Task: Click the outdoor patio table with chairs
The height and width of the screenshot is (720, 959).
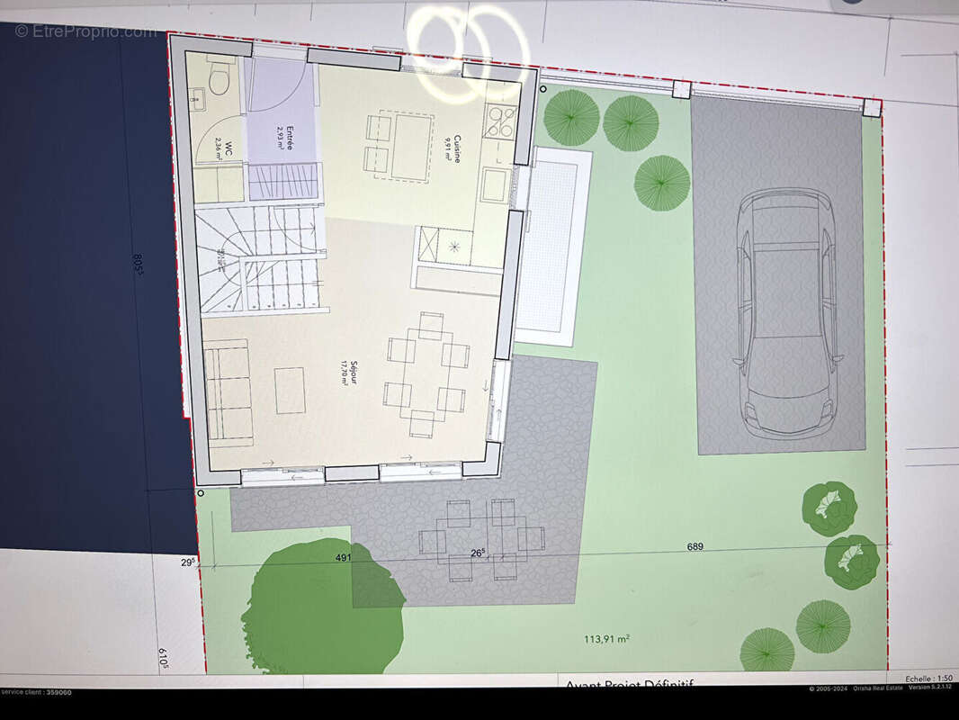Action: [480, 539]
